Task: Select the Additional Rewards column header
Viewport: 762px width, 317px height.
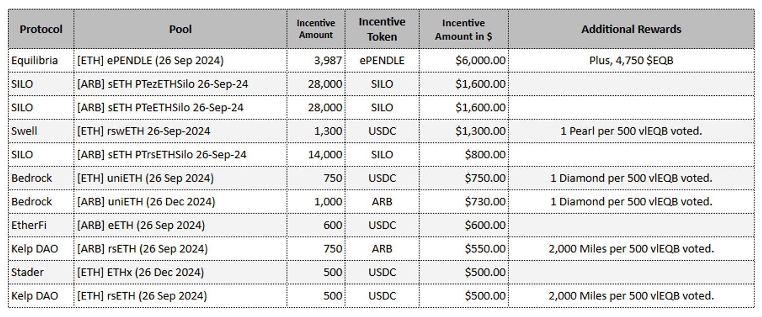Action: 631,29
